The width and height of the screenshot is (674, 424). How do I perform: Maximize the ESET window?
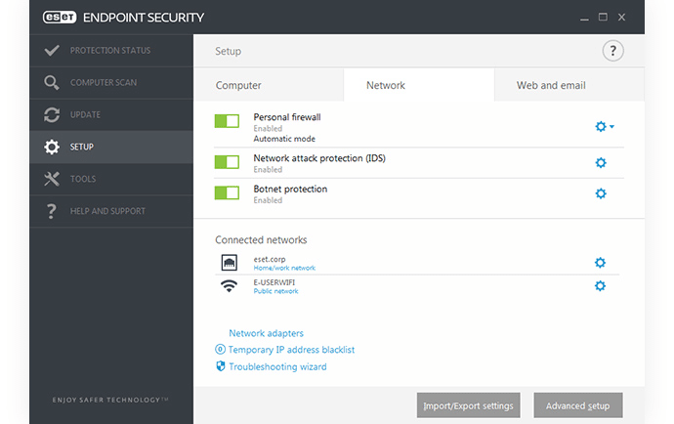pos(603,18)
